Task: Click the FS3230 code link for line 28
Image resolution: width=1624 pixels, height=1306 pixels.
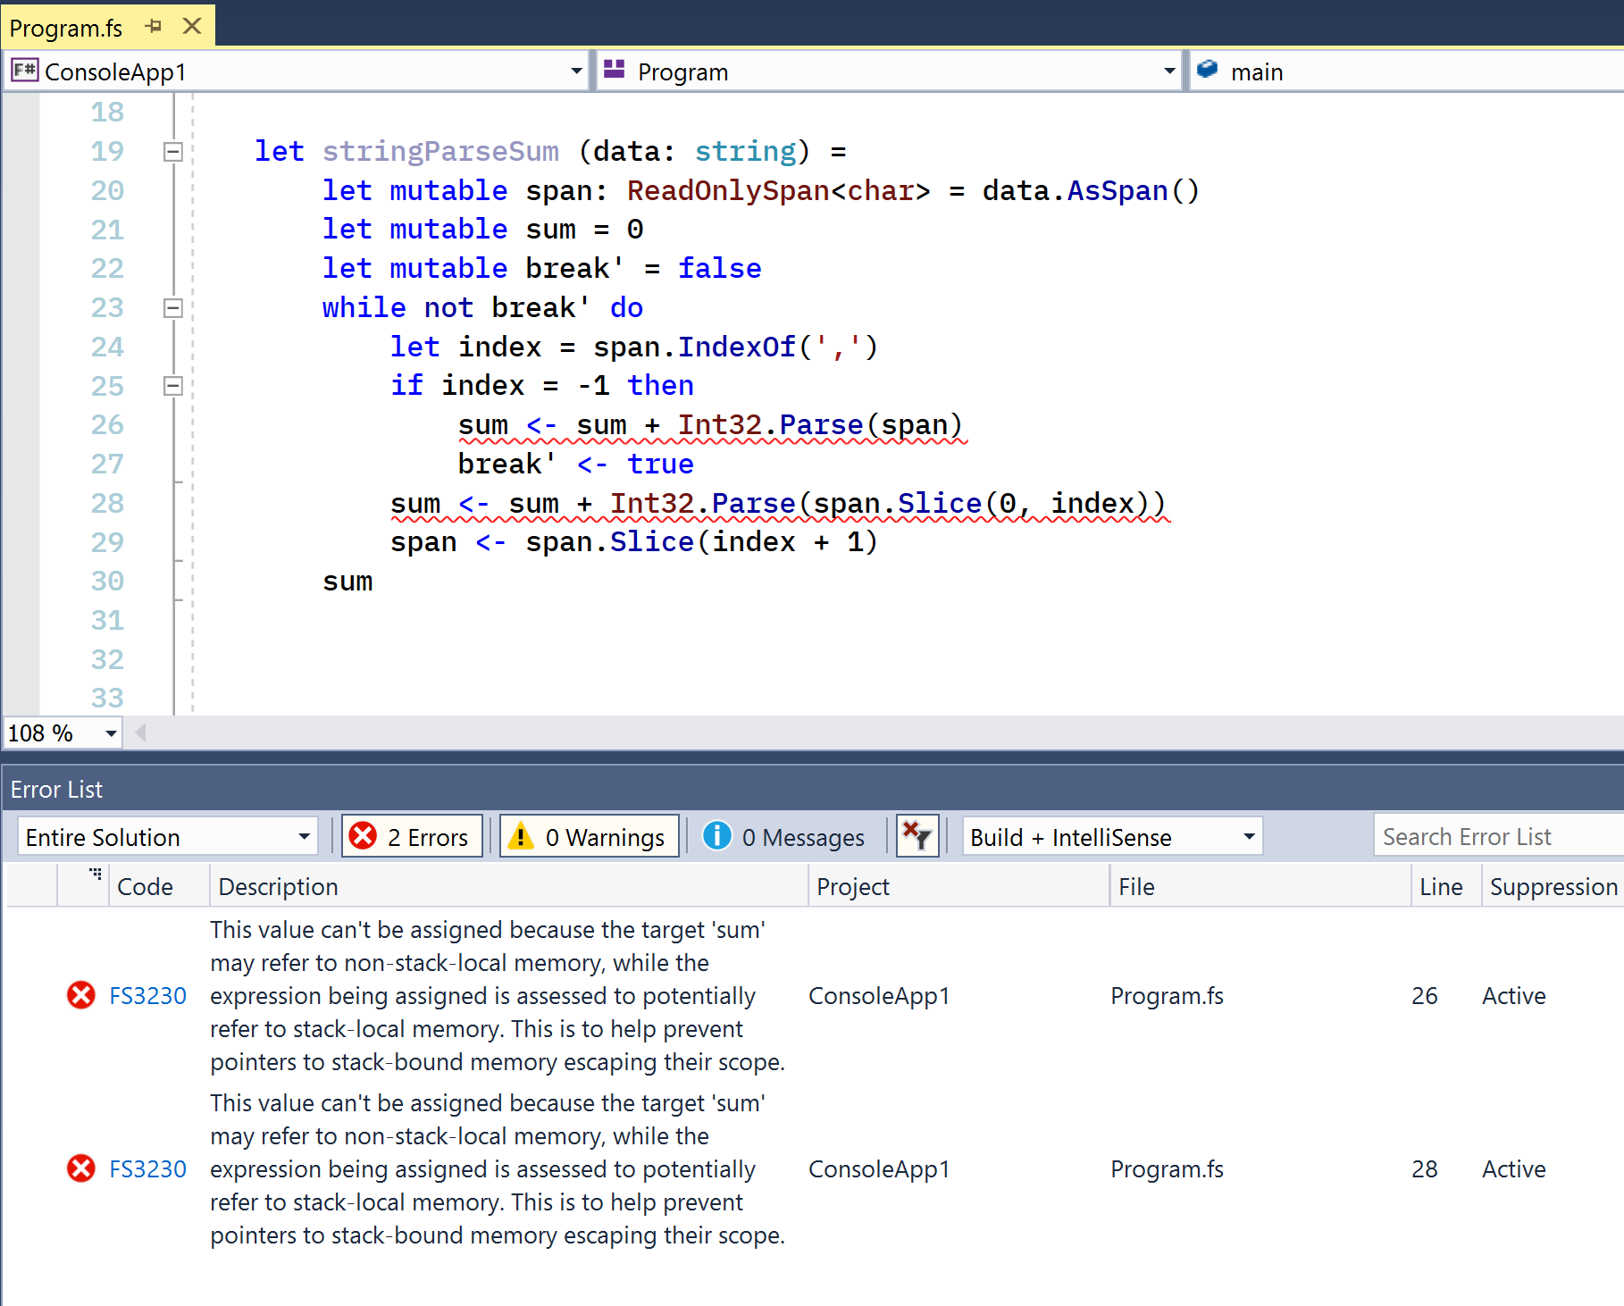Action: (147, 1168)
